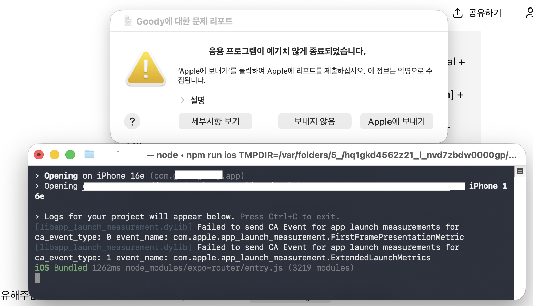This screenshot has height=306, width=533.
Task: Click the help question mark button
Action: click(x=132, y=121)
